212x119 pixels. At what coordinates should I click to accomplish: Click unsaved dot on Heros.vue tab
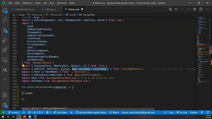tap(82, 9)
